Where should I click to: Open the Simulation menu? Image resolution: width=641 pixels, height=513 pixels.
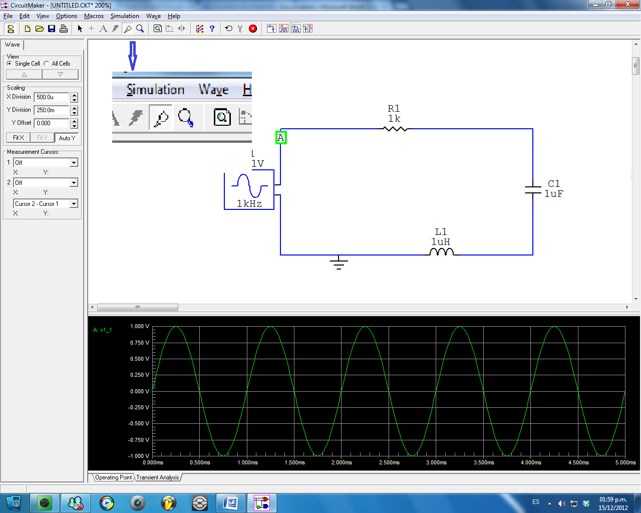(125, 16)
